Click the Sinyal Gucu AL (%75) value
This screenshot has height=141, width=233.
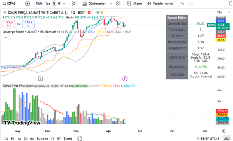pos(201,67)
